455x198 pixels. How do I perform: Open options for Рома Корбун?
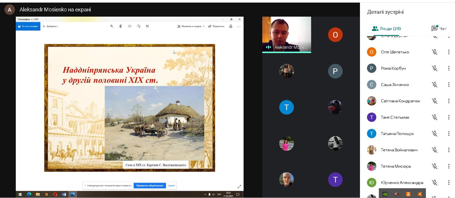pos(449,68)
